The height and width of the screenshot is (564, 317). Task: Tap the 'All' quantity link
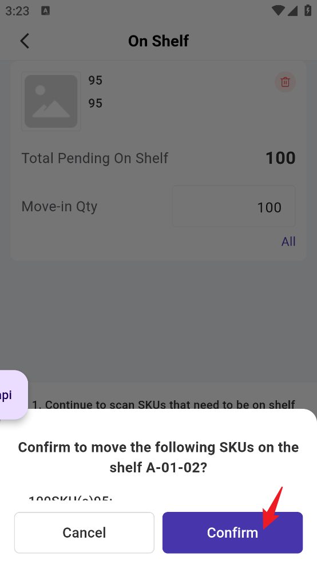[x=288, y=242]
